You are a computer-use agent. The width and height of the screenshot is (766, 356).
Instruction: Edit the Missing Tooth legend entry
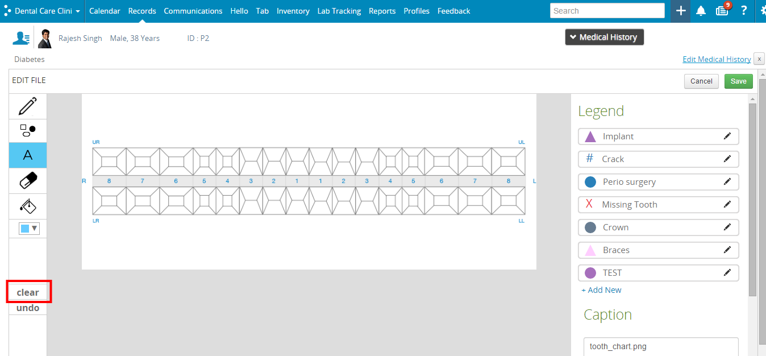pos(727,205)
